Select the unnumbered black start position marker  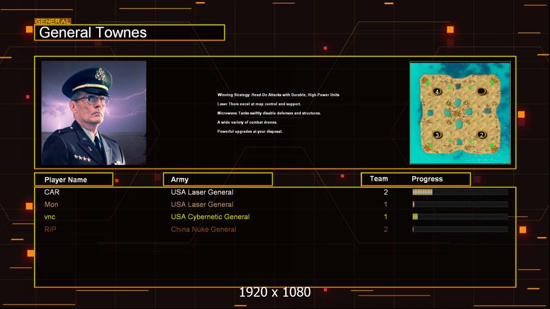(481, 91)
